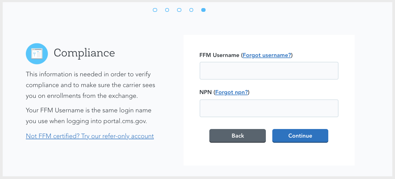Click the Continue button
The width and height of the screenshot is (395, 179).
300,136
